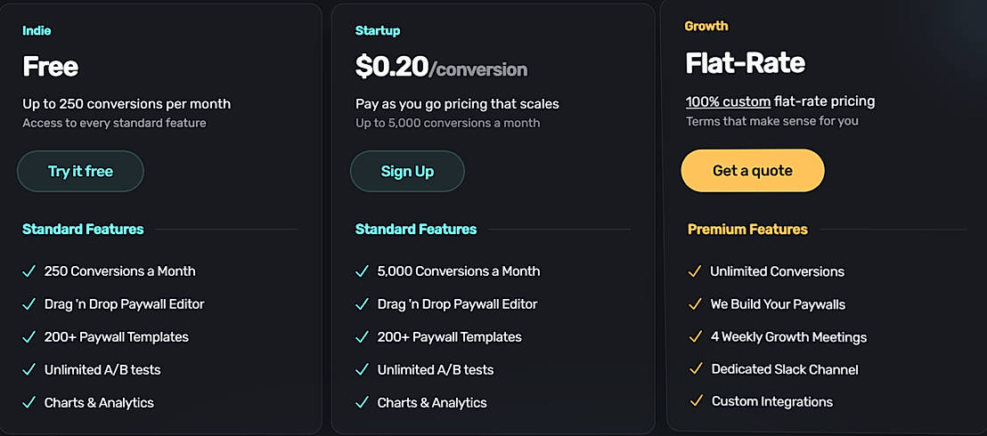Select the 'Growth' plan label

coord(706,26)
